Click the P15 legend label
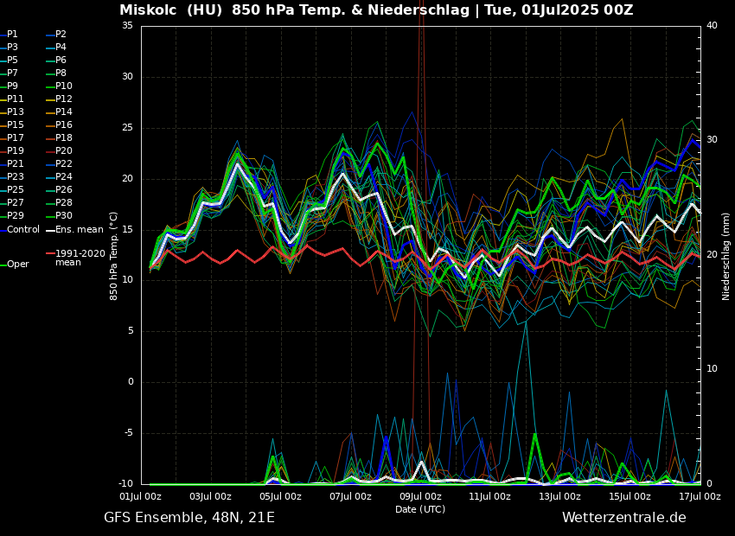 (16, 125)
